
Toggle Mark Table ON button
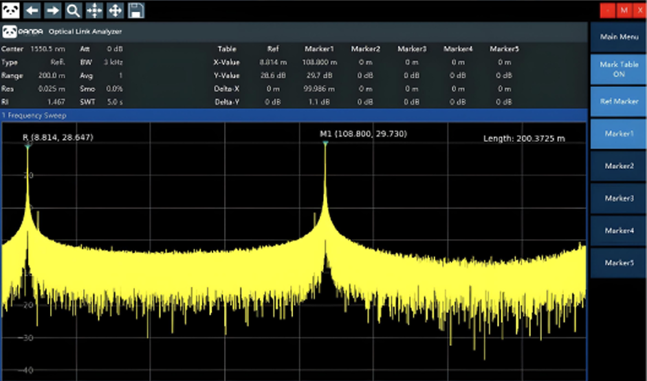(618, 69)
